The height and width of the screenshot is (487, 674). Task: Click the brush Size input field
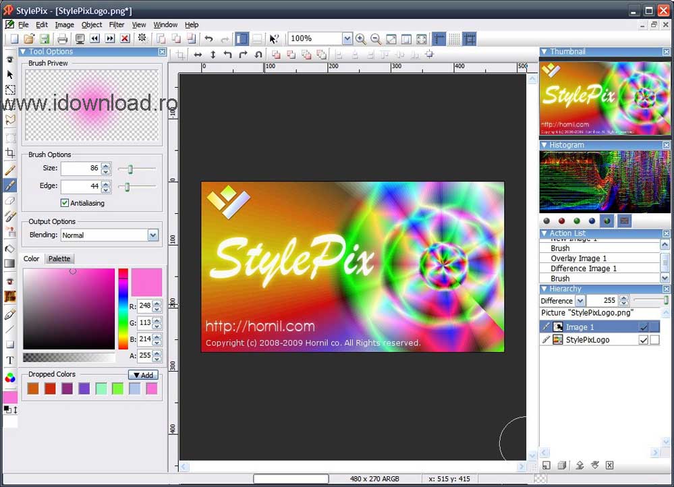(x=80, y=169)
